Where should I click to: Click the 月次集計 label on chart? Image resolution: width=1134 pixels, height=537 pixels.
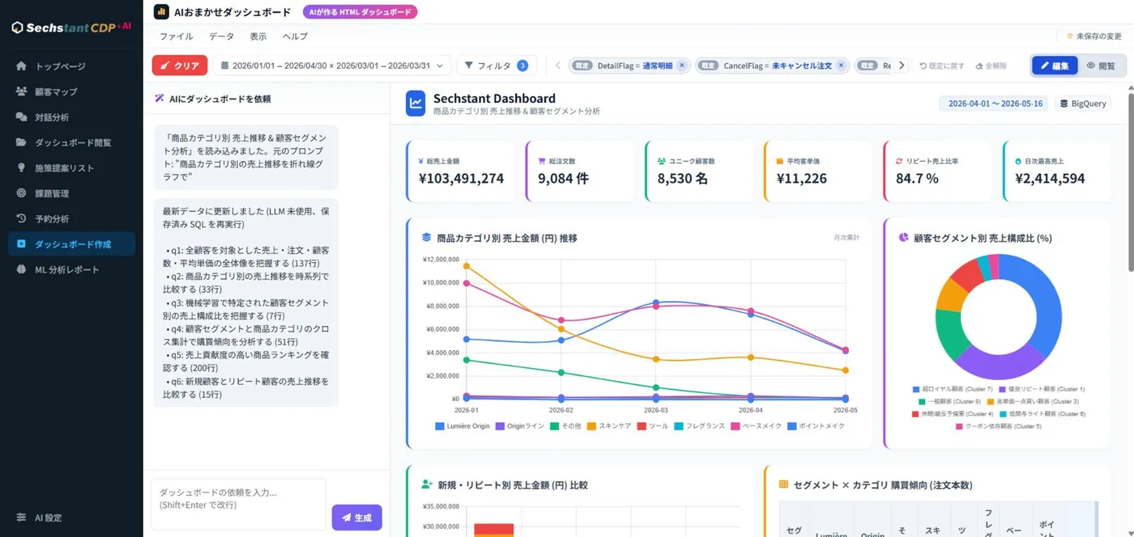pos(846,238)
